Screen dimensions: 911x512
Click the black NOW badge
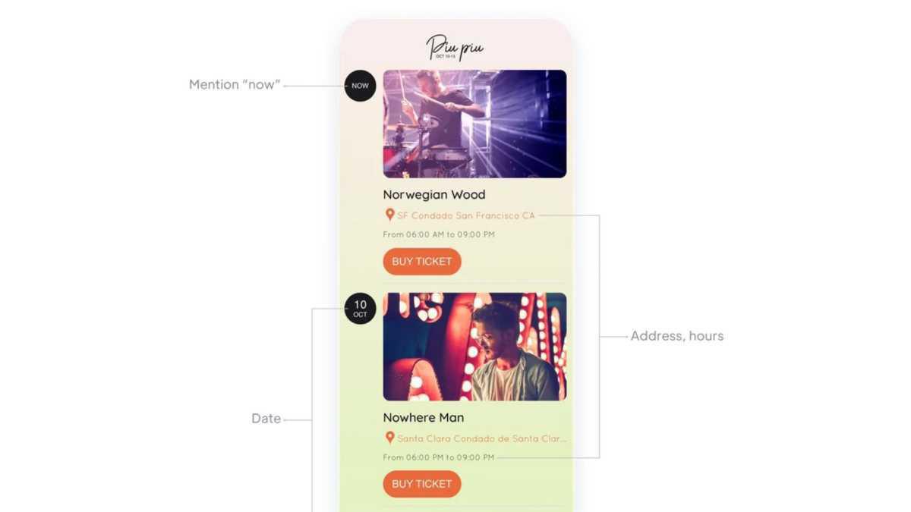click(360, 86)
